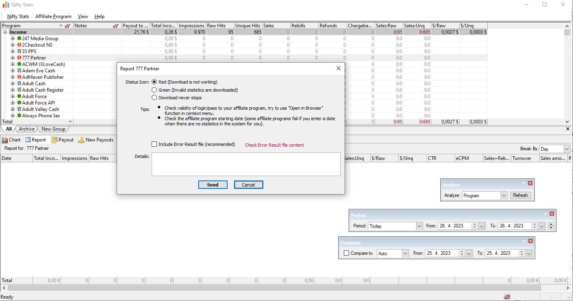The width and height of the screenshot is (573, 301).
Task: Clear the filter on the Notes column
Action: [116, 25]
